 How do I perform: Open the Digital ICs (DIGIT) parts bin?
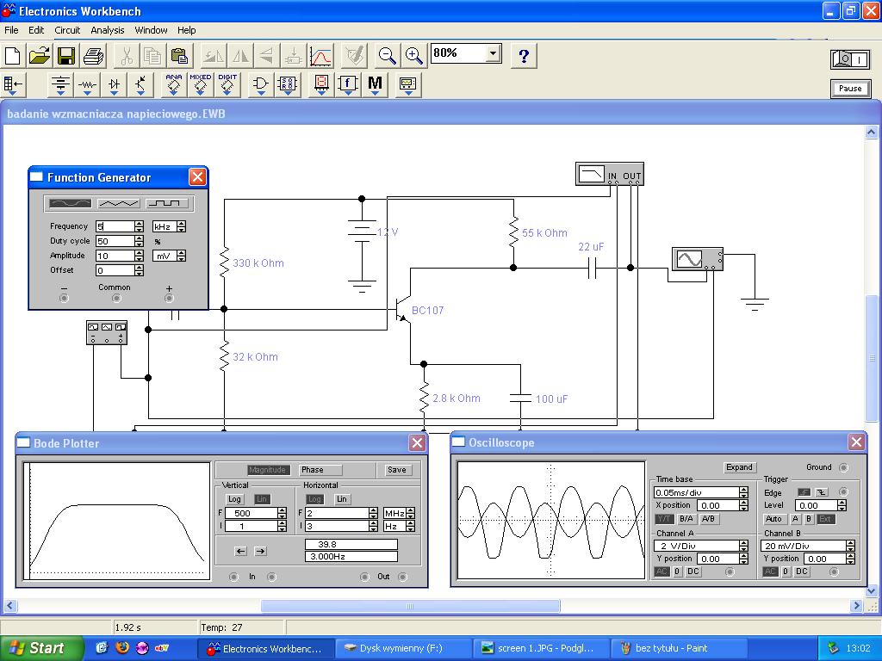pyautogui.click(x=227, y=85)
